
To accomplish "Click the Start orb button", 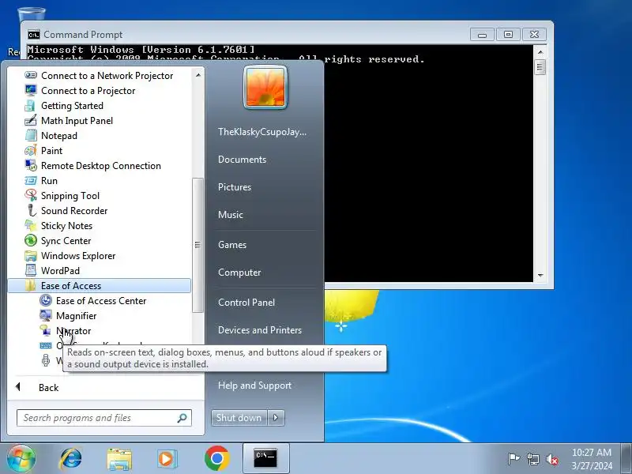I will point(21,458).
